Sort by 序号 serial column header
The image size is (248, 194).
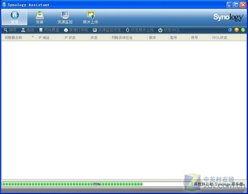coord(200,38)
